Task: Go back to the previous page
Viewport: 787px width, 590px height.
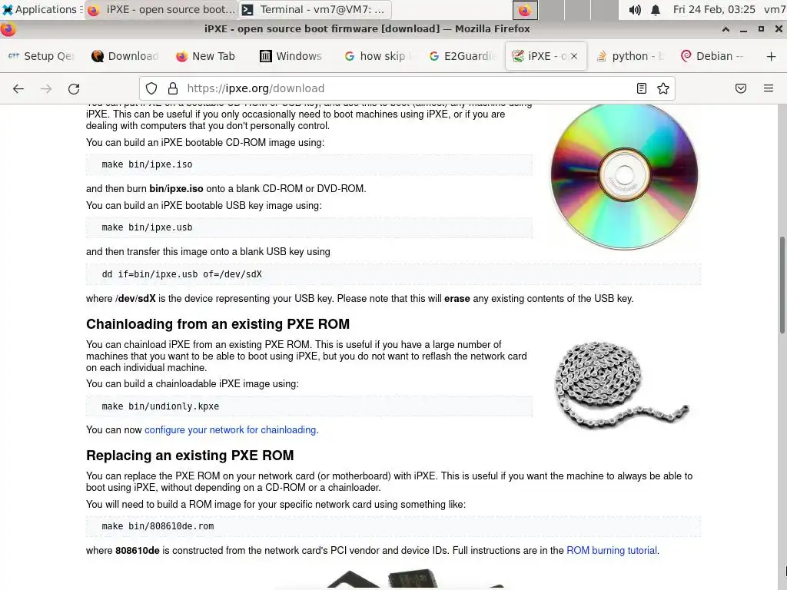Action: 18,89
